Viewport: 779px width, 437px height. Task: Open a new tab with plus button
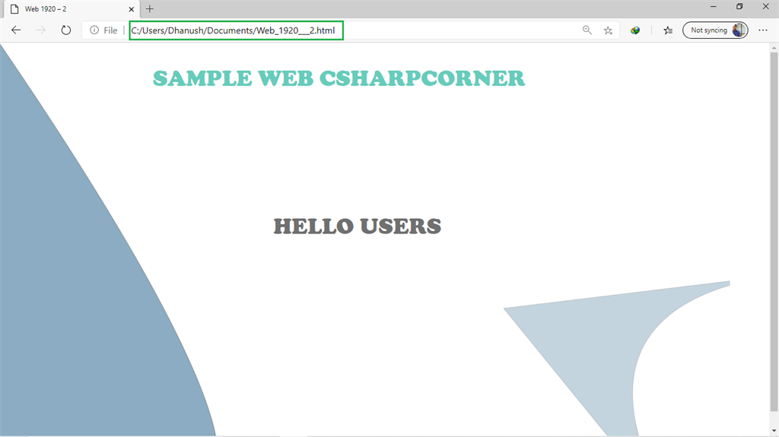click(x=150, y=9)
